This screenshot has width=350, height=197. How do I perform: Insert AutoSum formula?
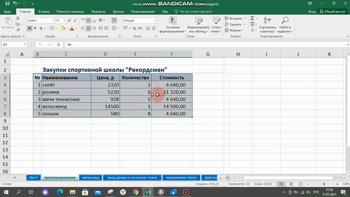tap(252, 18)
